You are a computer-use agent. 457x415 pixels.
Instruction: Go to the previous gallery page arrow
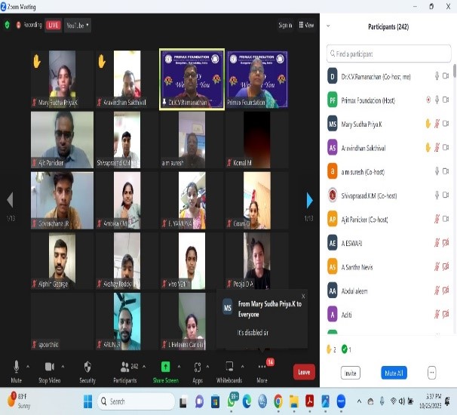(x=10, y=200)
